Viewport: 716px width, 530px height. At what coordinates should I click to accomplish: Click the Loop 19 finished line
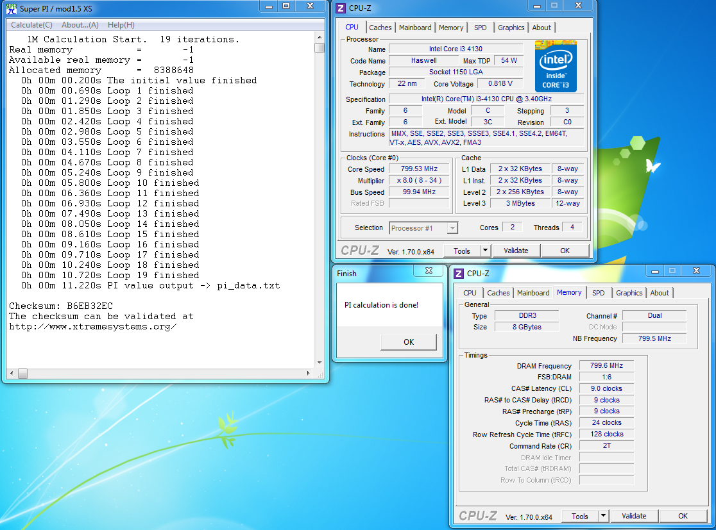tap(110, 275)
